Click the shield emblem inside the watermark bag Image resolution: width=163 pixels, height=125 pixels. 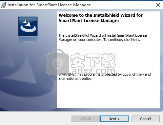[x=57, y=64]
